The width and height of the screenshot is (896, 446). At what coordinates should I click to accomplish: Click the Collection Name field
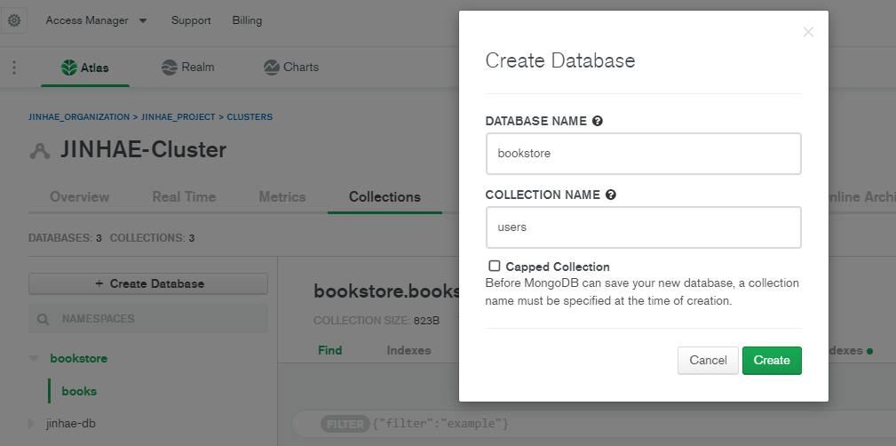coord(644,227)
